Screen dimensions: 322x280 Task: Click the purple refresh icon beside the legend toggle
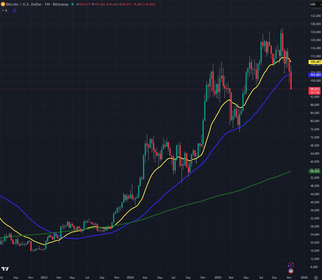(14, 10)
